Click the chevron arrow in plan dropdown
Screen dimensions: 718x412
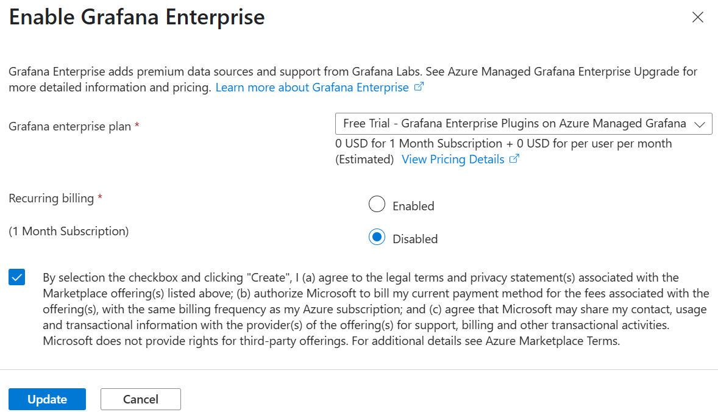click(699, 124)
